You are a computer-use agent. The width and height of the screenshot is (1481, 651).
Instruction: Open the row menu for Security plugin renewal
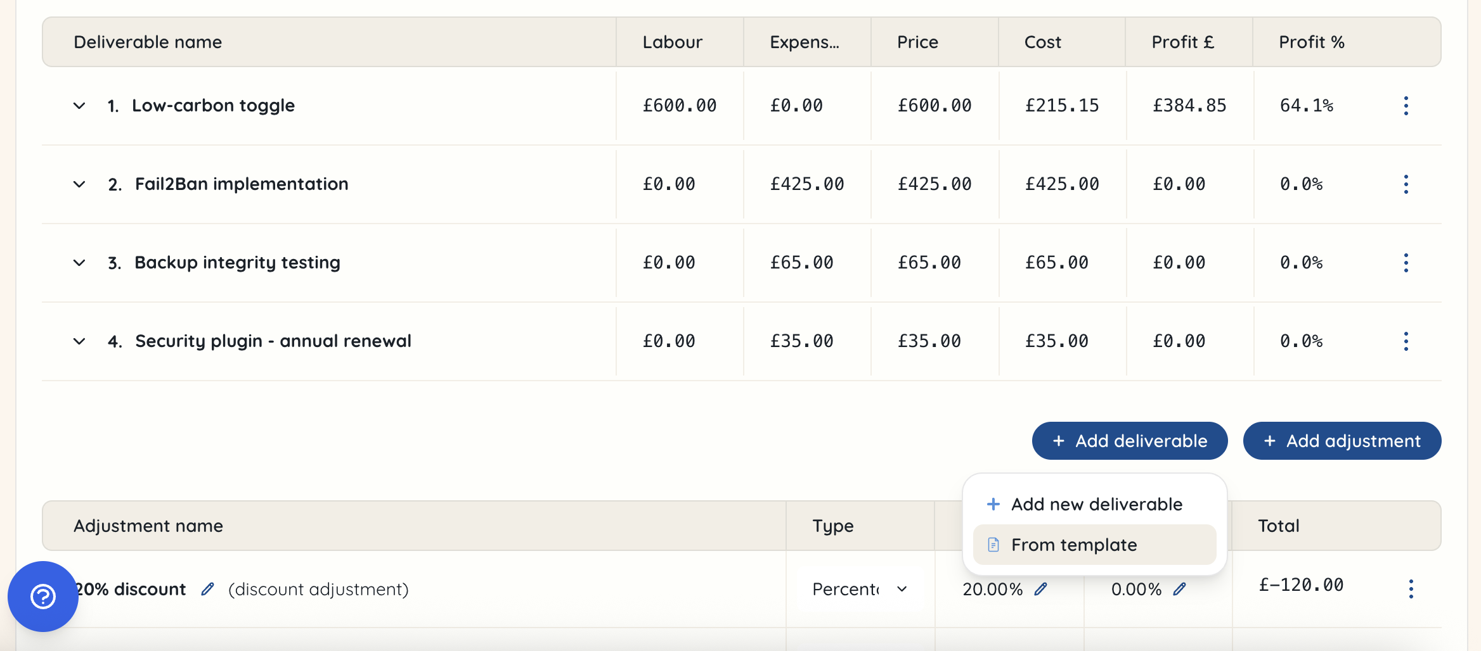tap(1406, 341)
